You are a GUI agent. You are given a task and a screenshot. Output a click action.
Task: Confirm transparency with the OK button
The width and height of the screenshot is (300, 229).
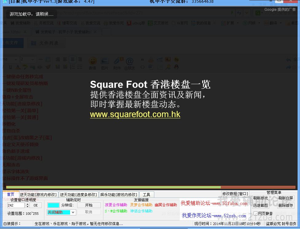click(x=36, y=205)
